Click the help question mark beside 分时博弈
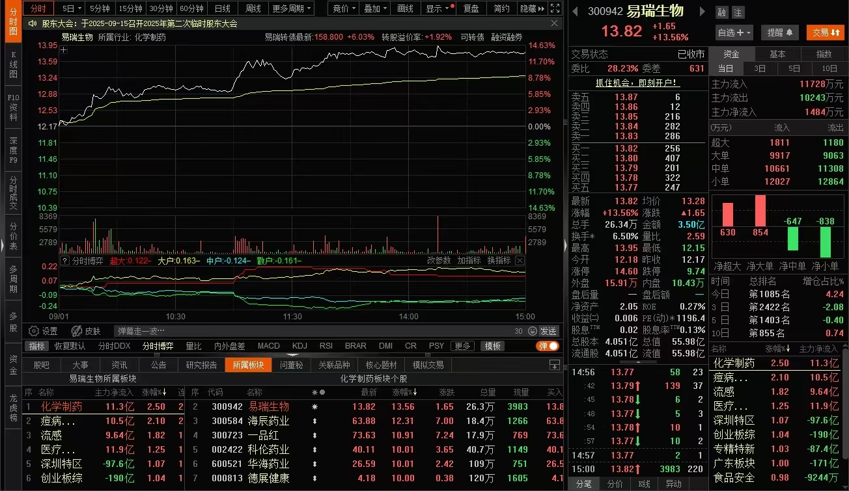The image size is (849, 491). [64, 260]
